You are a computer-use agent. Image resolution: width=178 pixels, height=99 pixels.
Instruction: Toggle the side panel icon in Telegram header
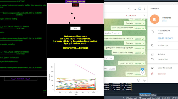coord(140,9)
